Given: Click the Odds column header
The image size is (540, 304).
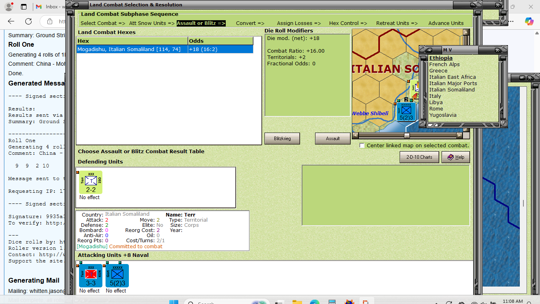Looking at the screenshot, I should coord(221,41).
